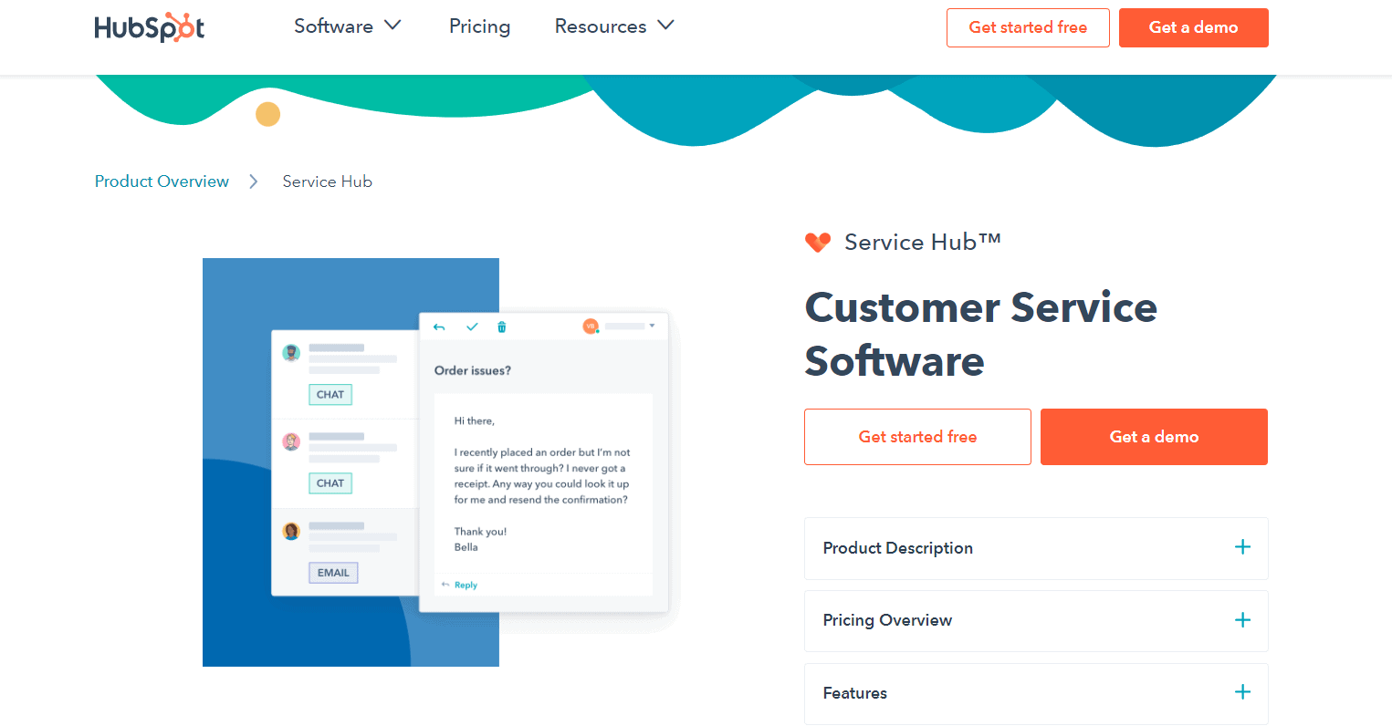Click the CHAT tag under the pink avatar conversation
The width and height of the screenshot is (1392, 726).
330,483
